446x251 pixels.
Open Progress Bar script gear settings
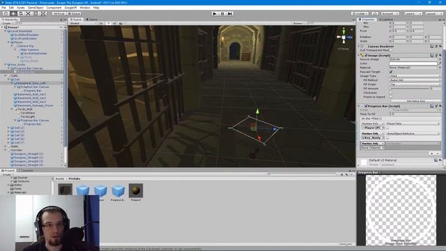pyautogui.click(x=440, y=106)
